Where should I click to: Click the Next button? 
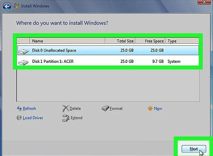click(194, 149)
